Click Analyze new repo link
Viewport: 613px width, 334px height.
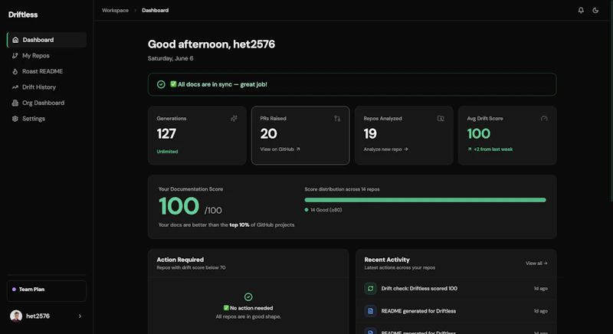click(386, 149)
